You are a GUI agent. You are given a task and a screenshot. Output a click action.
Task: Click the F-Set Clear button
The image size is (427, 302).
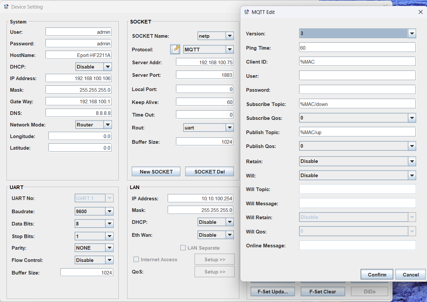pyautogui.click(x=322, y=291)
